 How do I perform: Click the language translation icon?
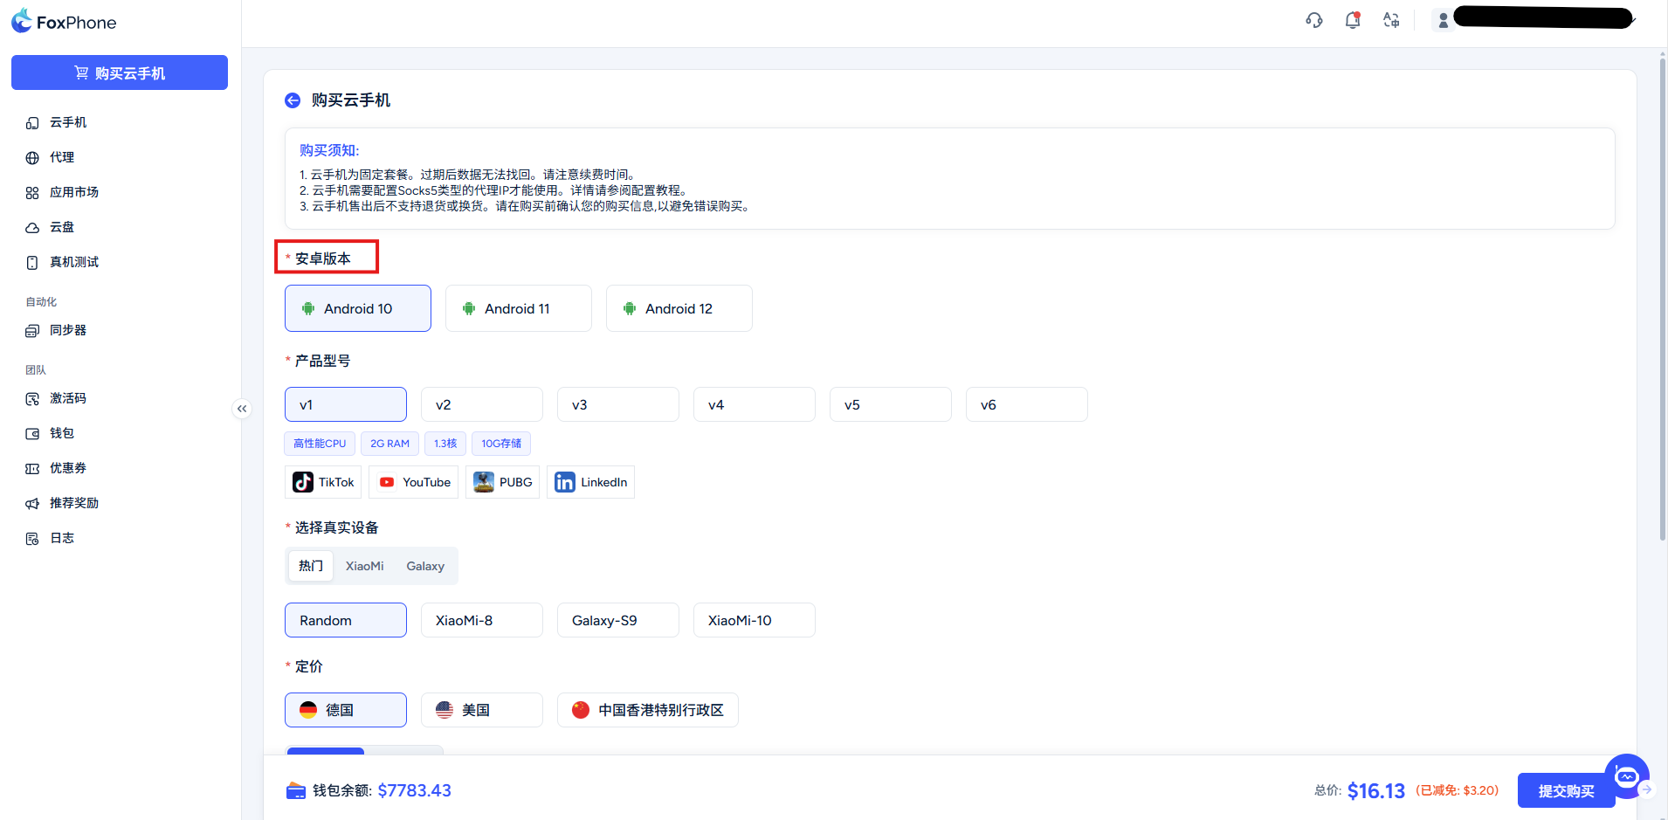(1391, 20)
